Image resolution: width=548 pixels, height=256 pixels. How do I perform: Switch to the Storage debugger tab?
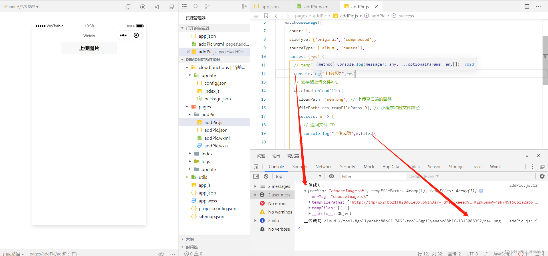click(456, 167)
